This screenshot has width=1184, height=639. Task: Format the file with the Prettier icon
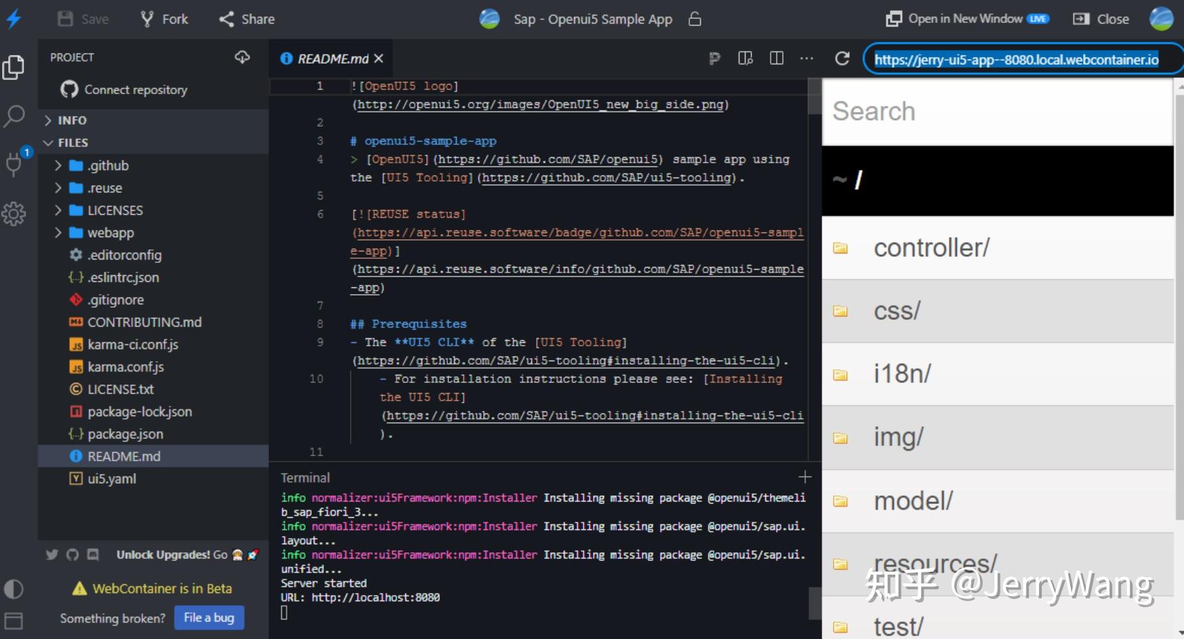[714, 59]
